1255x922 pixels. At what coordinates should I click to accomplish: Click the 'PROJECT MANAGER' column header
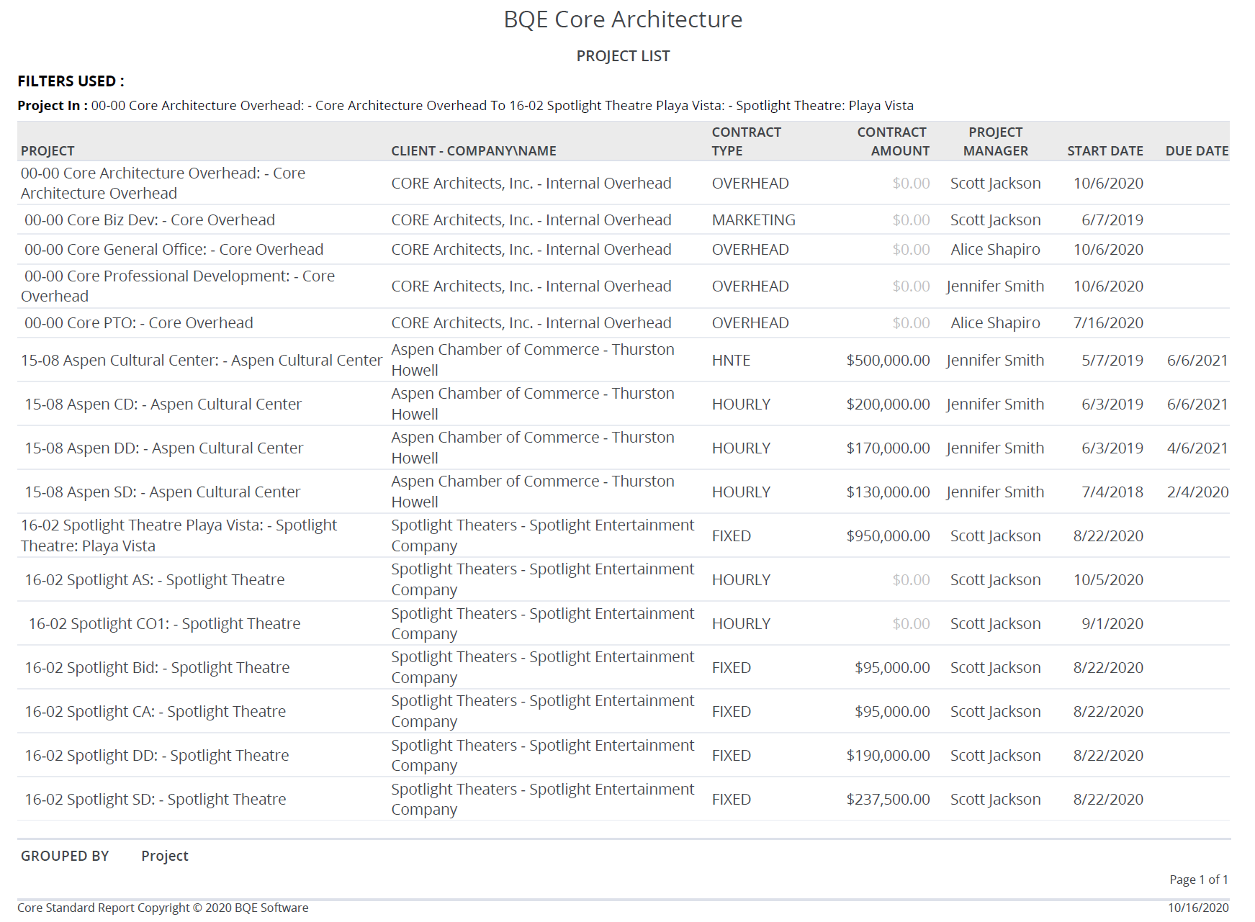click(x=996, y=142)
